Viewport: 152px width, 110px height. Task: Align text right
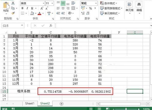pyautogui.click(x=68, y=8)
